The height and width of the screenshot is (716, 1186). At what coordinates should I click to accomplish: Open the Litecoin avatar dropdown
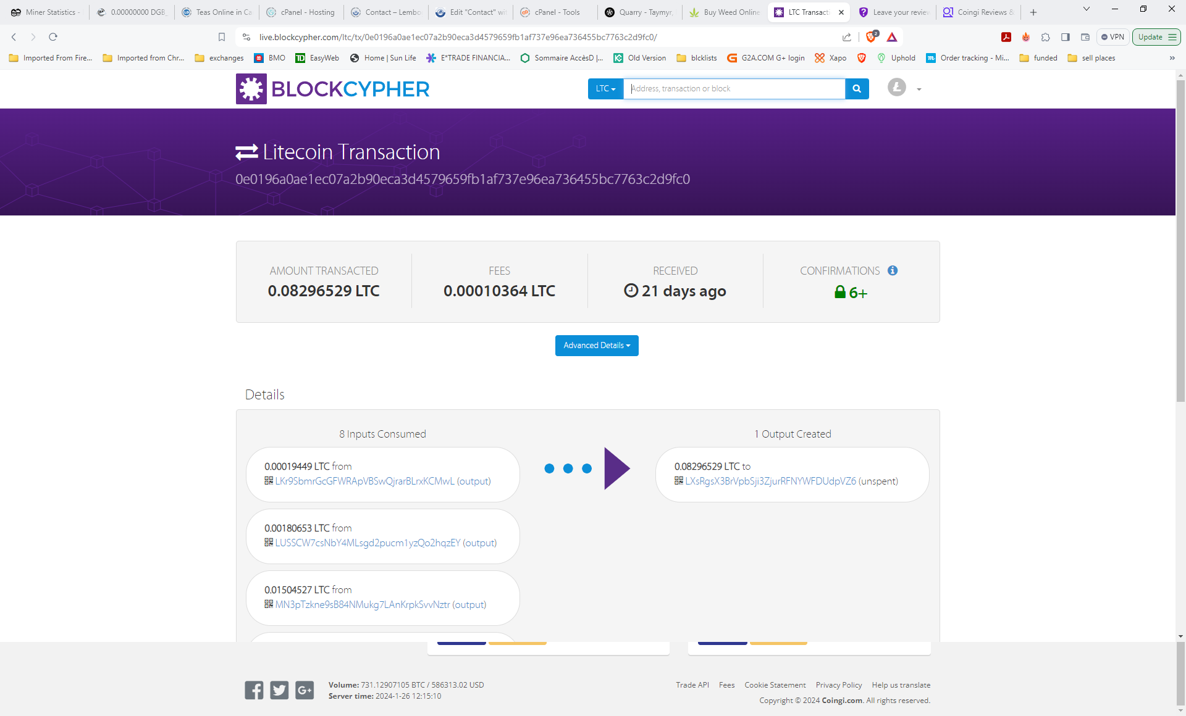[904, 88]
